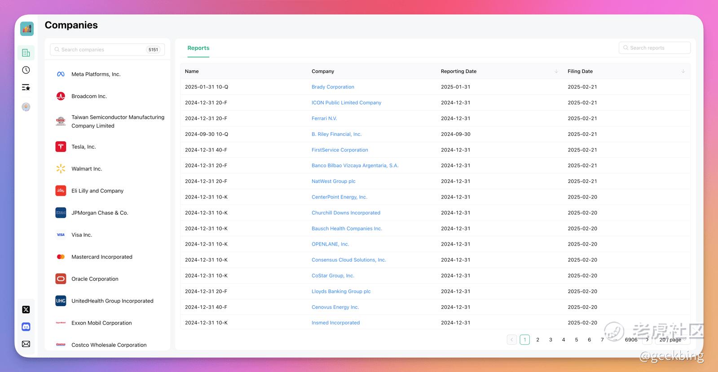The height and width of the screenshot is (372, 718).
Task: Select Costco Wholesale Corporation in list
Action: coord(109,345)
